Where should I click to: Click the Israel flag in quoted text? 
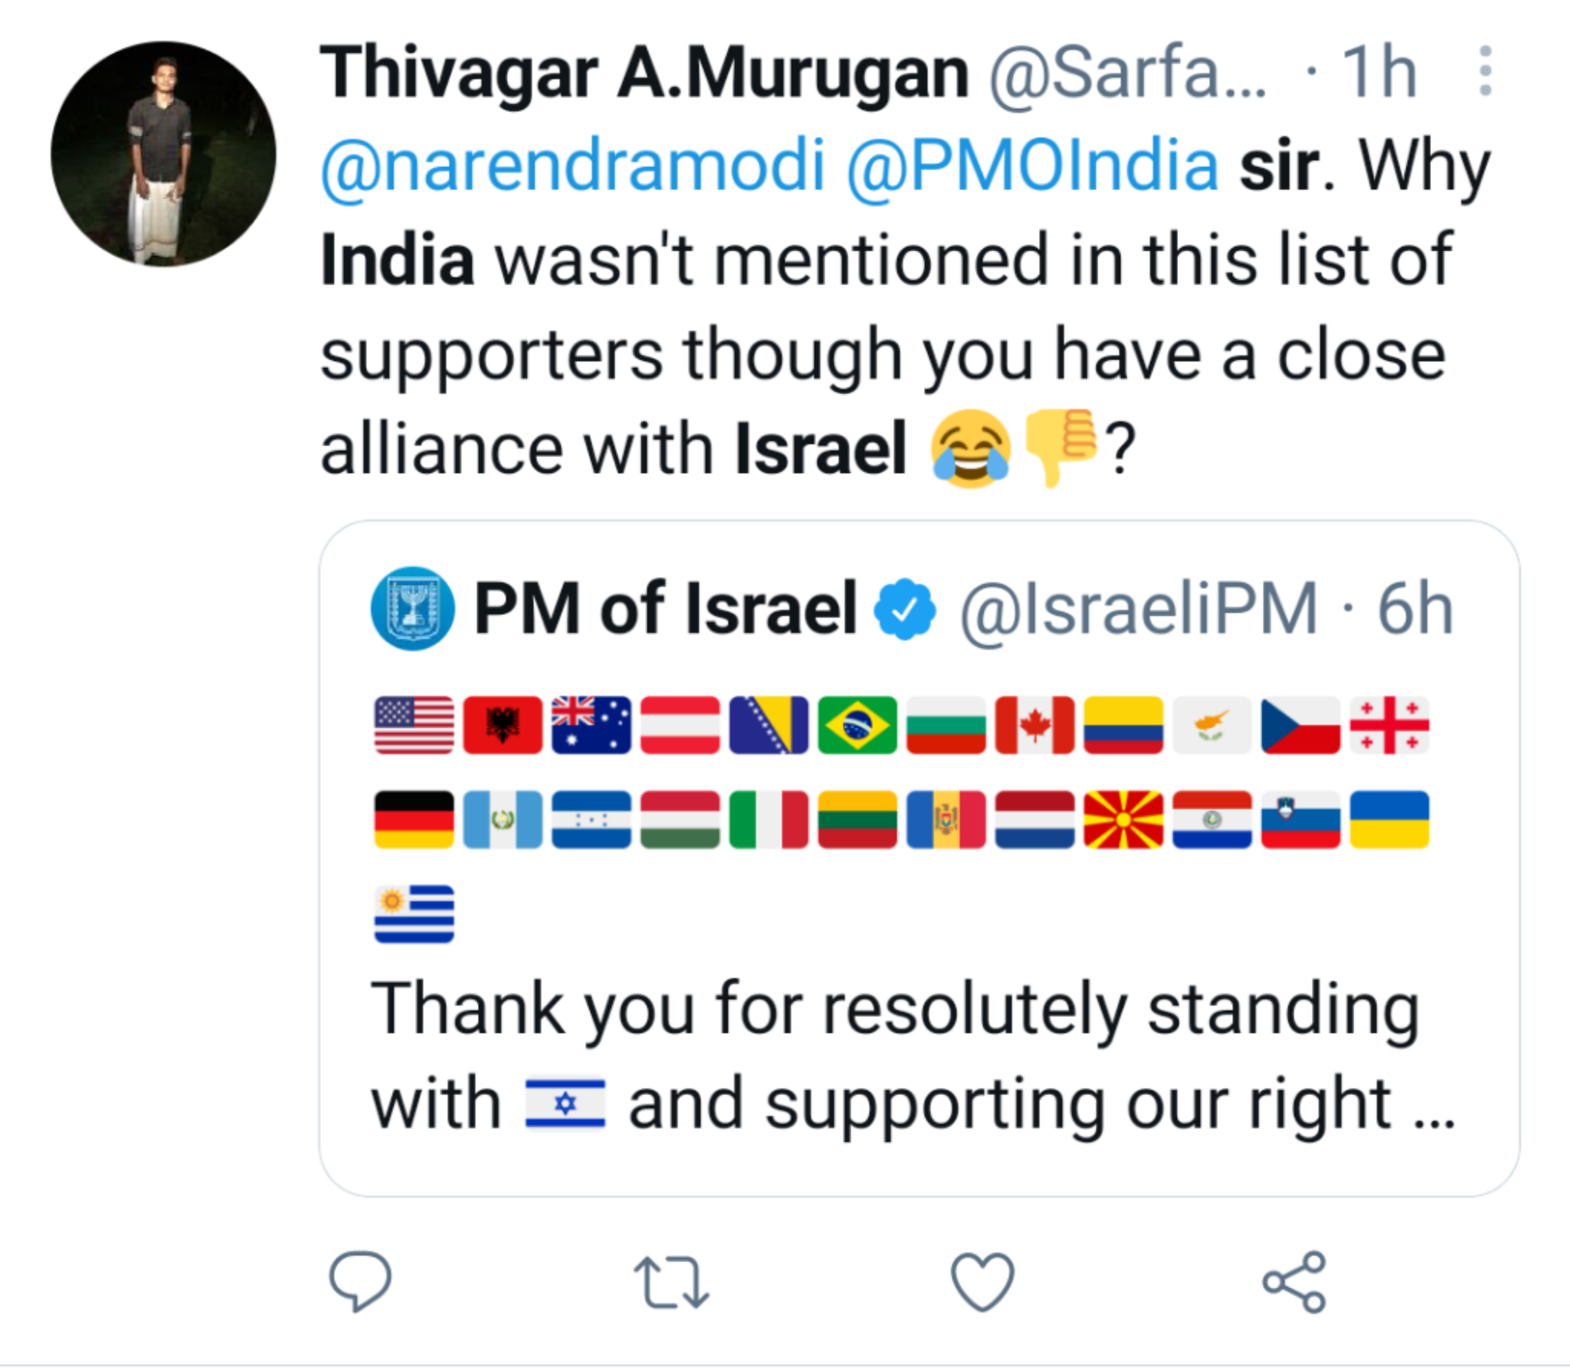[x=565, y=1104]
